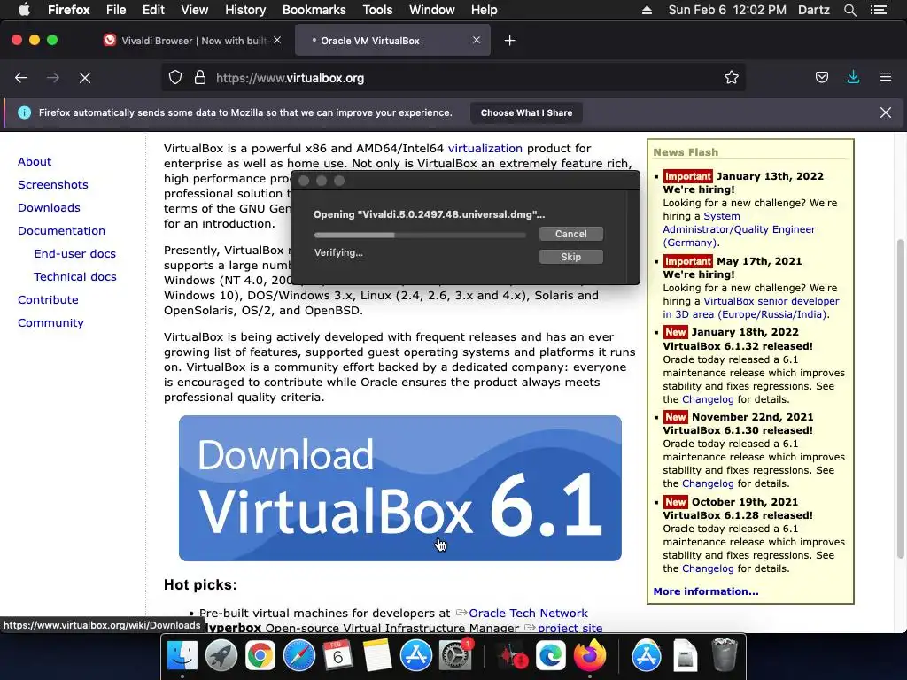The image size is (907, 680).
Task: Click Cancel in the opening dmg dialog
Action: 571,234
